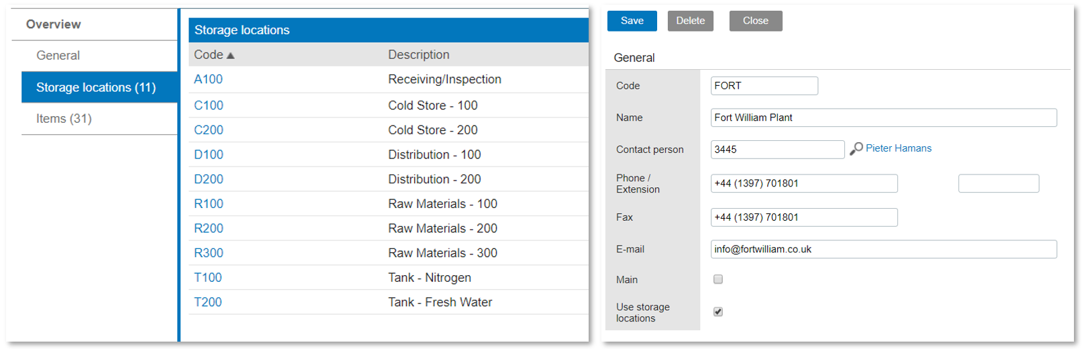Open the Pieter Hamans contact link

point(898,148)
